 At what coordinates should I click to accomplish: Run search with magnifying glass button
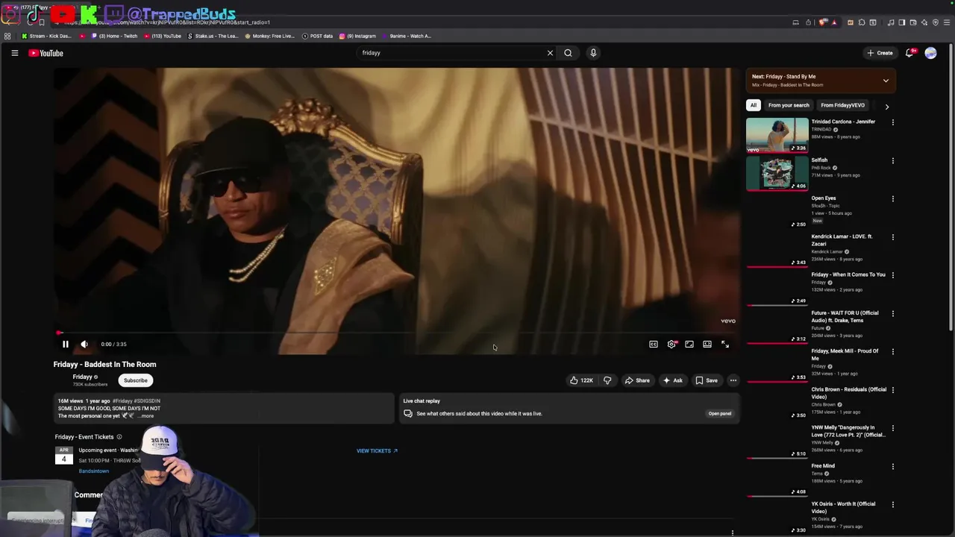(568, 53)
